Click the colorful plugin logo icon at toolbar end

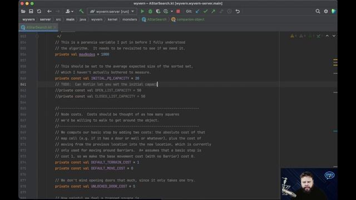point(334,11)
